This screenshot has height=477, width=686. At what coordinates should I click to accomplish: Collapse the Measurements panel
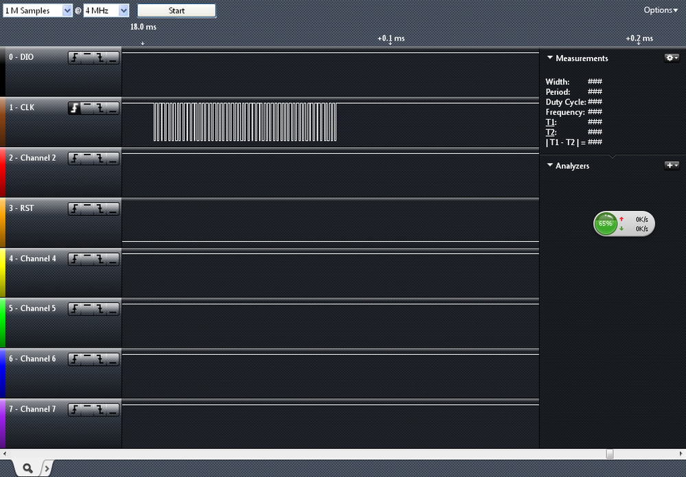pos(549,58)
